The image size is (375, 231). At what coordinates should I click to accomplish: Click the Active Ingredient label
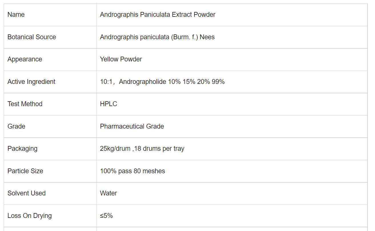point(31,82)
